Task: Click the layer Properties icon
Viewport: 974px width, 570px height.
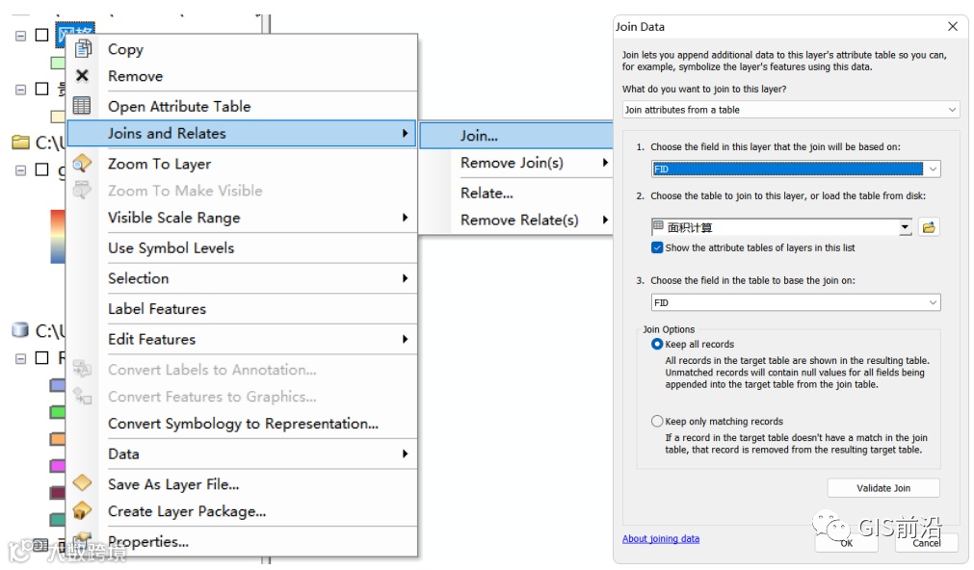Action: (83, 541)
